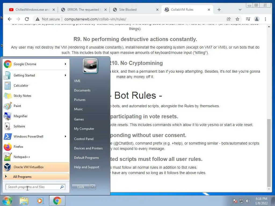This screenshot has width=275, height=206.
Task: Click the Lock button
Action: pos(81,187)
